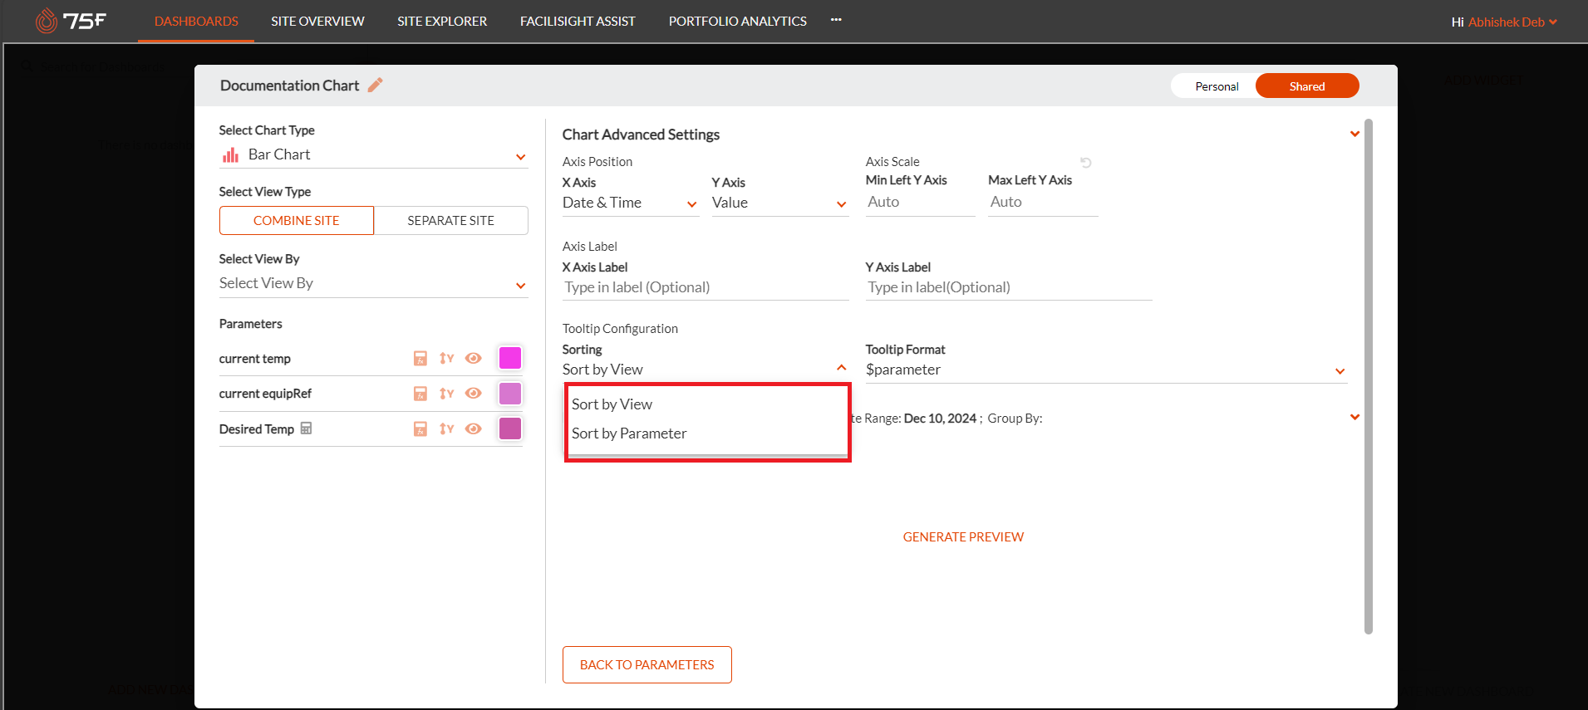Click the Desired Temp parameter name
1588x710 pixels.
257,429
